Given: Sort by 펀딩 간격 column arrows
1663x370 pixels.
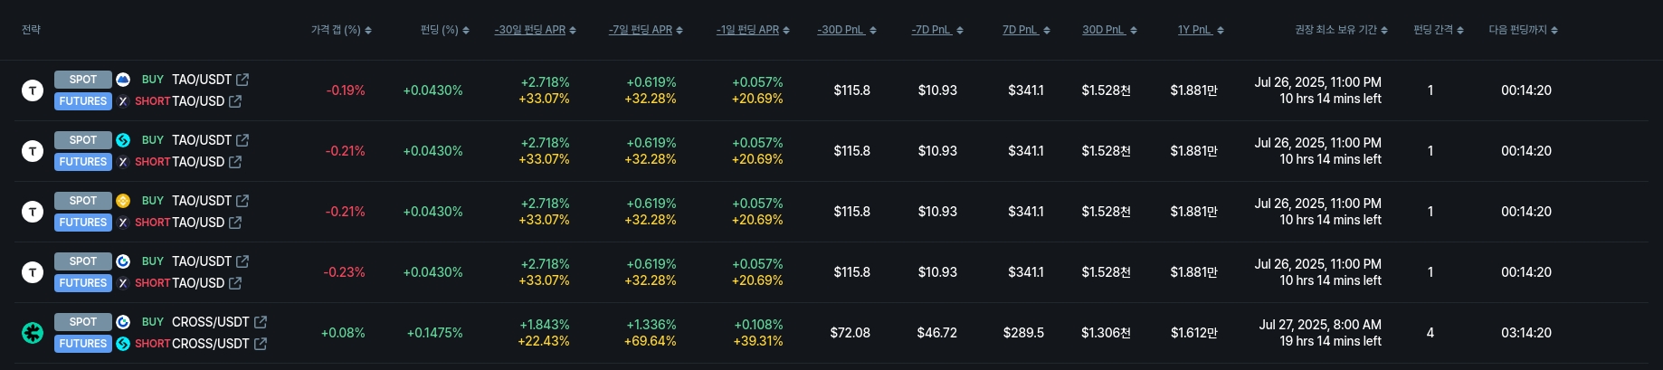Looking at the screenshot, I should tap(1460, 31).
